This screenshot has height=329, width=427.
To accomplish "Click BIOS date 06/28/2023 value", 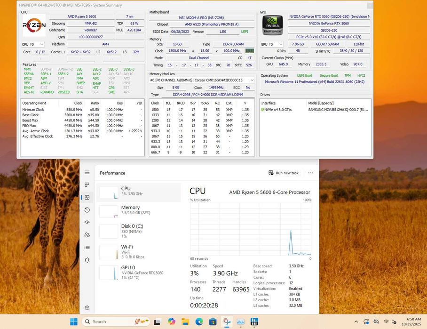I will pyautogui.click(x=180, y=32).
